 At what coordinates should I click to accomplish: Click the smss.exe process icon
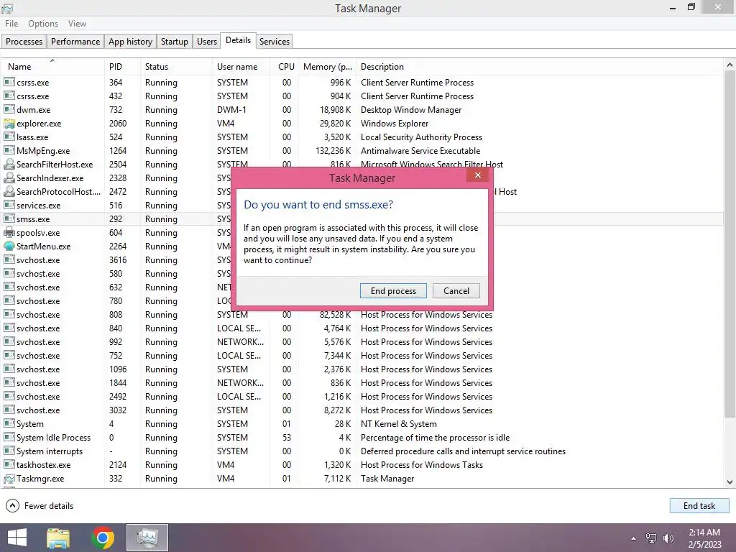coord(9,219)
